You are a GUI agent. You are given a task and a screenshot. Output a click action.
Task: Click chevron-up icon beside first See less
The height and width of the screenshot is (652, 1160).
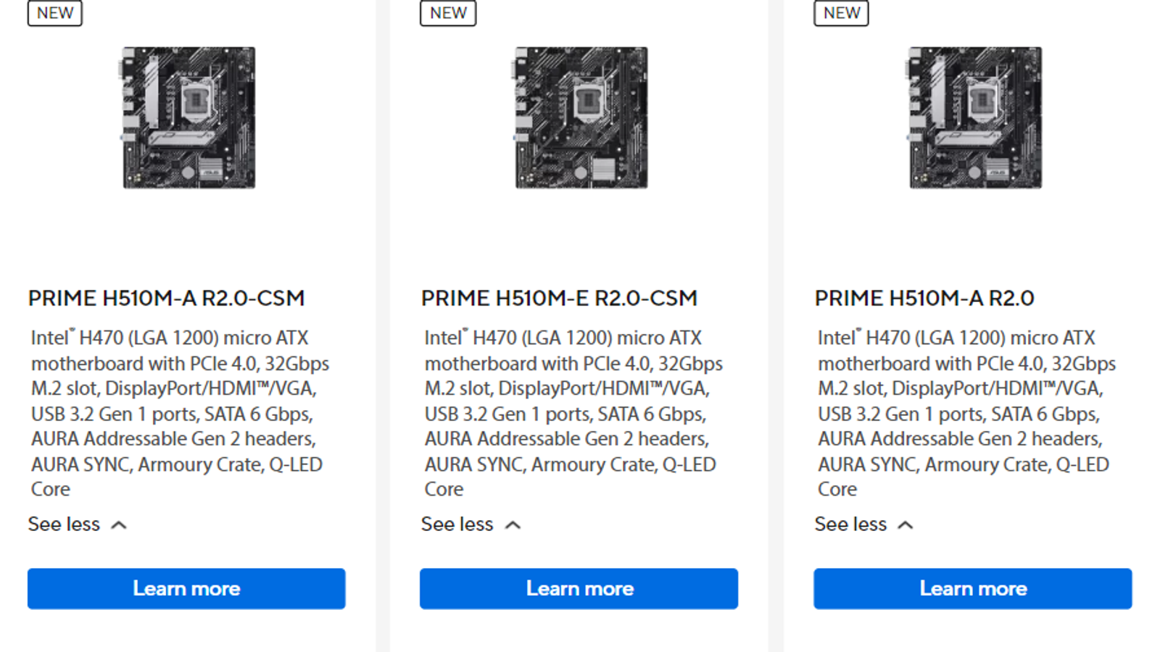119,524
